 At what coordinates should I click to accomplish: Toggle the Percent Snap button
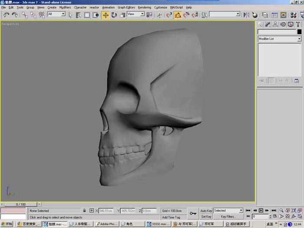click(x=186, y=15)
